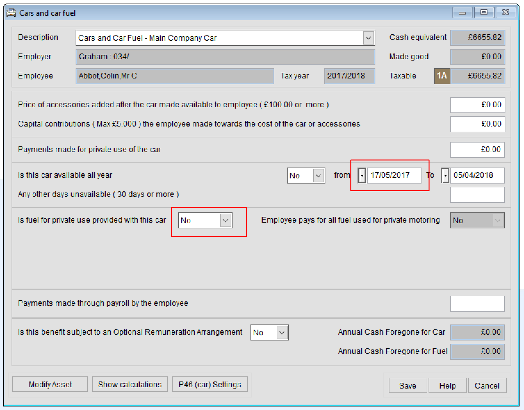Open calendar picker beside the from date

[x=362, y=175]
